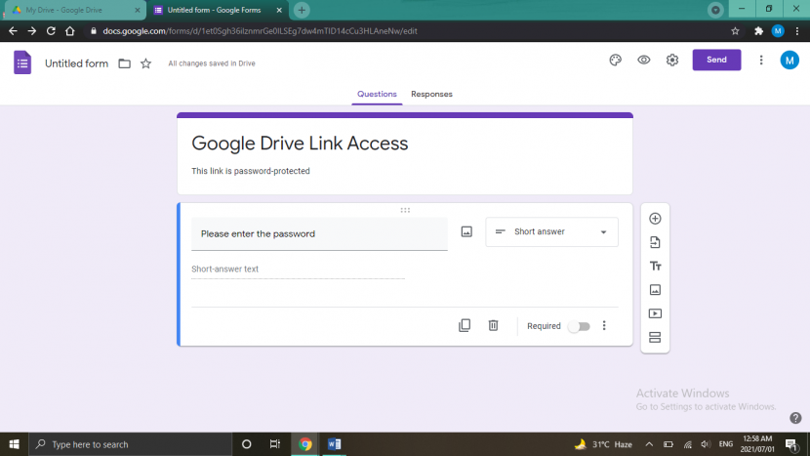Close the Untitled form browser tab
The width and height of the screenshot is (810, 456).
click(x=279, y=10)
